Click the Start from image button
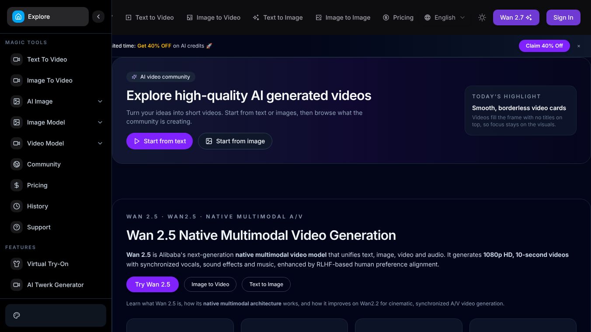Viewport: 591px width, 332px height. click(235, 141)
